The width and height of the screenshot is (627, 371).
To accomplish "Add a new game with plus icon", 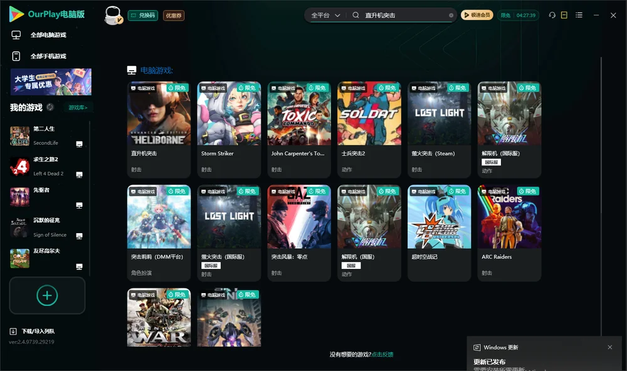I will pos(47,295).
